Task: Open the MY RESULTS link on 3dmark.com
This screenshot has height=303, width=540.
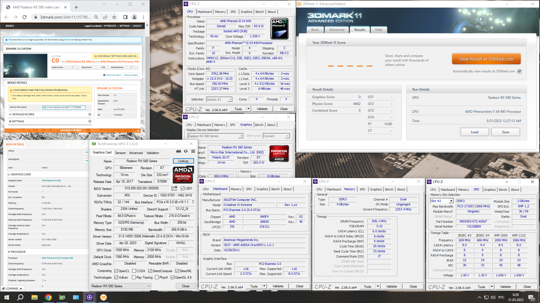Action: 110,26
